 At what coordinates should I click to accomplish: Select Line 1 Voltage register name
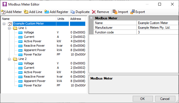tap(29, 32)
